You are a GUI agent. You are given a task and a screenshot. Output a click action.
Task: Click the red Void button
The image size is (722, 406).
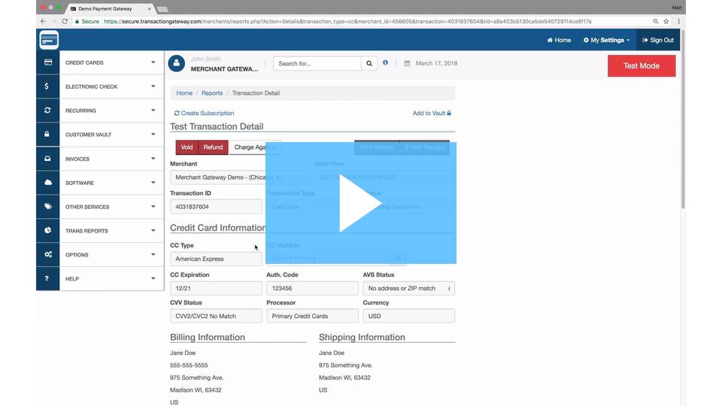[187, 147]
